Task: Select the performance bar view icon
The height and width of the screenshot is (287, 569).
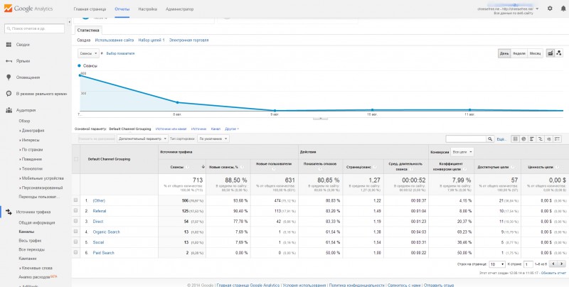Action: point(532,139)
